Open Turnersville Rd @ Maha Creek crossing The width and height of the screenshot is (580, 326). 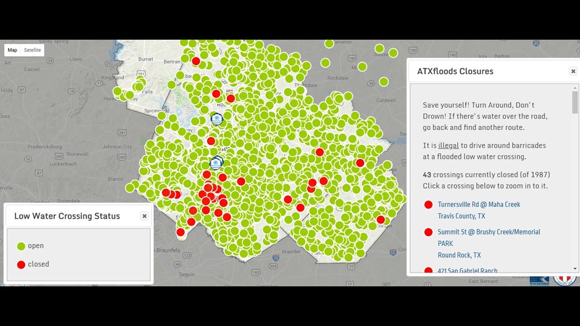coord(479,204)
